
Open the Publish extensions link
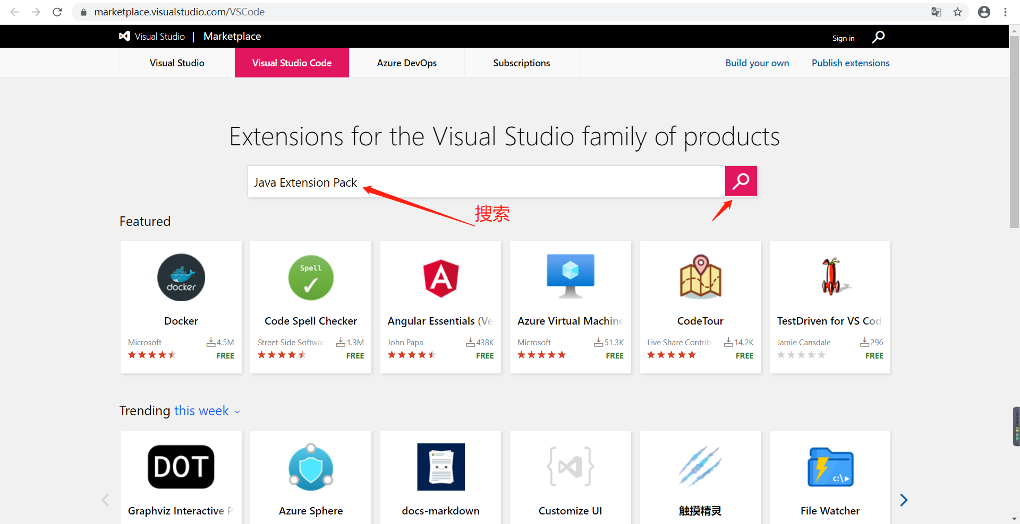[850, 63]
